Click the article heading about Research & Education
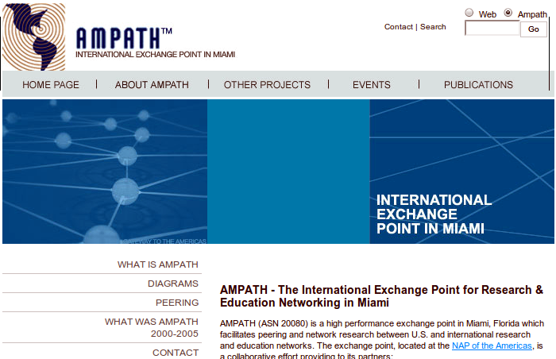This screenshot has width=556, height=359. click(381, 296)
